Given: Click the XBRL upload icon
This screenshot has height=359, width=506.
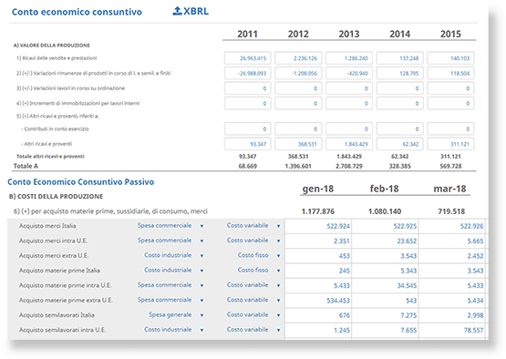Looking at the screenshot, I should coord(177,11).
